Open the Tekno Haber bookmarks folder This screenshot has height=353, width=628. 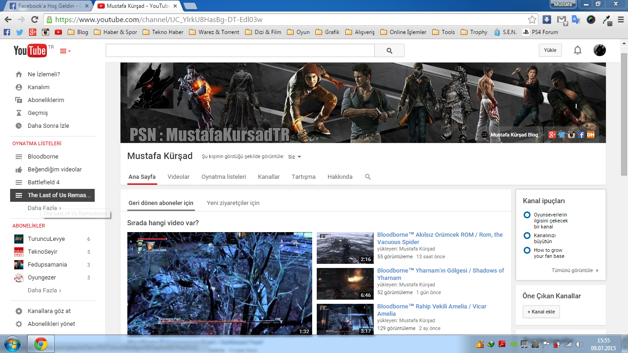pyautogui.click(x=163, y=32)
